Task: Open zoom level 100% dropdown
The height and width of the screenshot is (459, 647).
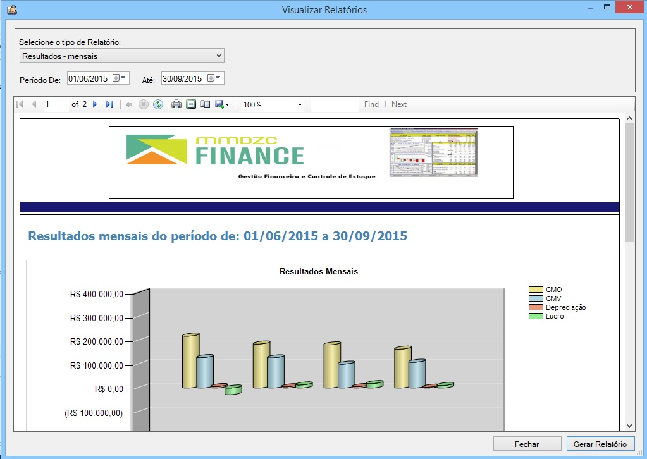Action: click(x=300, y=105)
